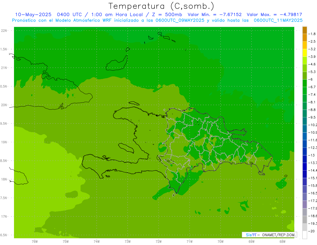Viewport: 317px width, 245px height.
Task: Click the '0600UTC_11MAY2025' valid-until time
Action: click(x=278, y=20)
